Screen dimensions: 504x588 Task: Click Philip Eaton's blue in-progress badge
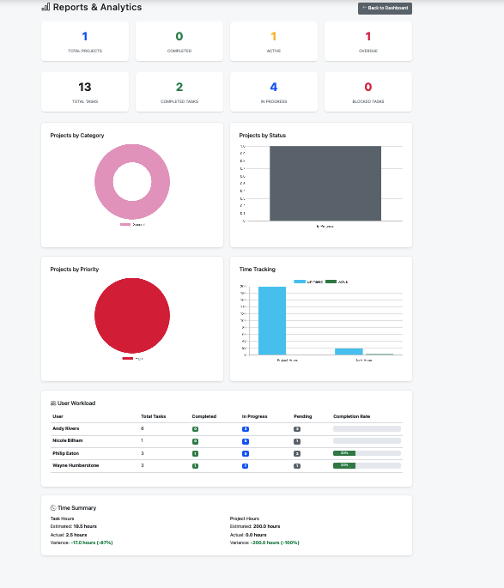point(246,453)
